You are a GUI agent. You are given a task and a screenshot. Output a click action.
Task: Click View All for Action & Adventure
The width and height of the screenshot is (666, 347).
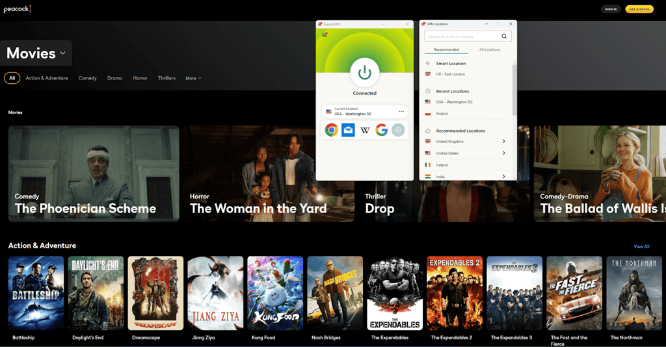641,247
